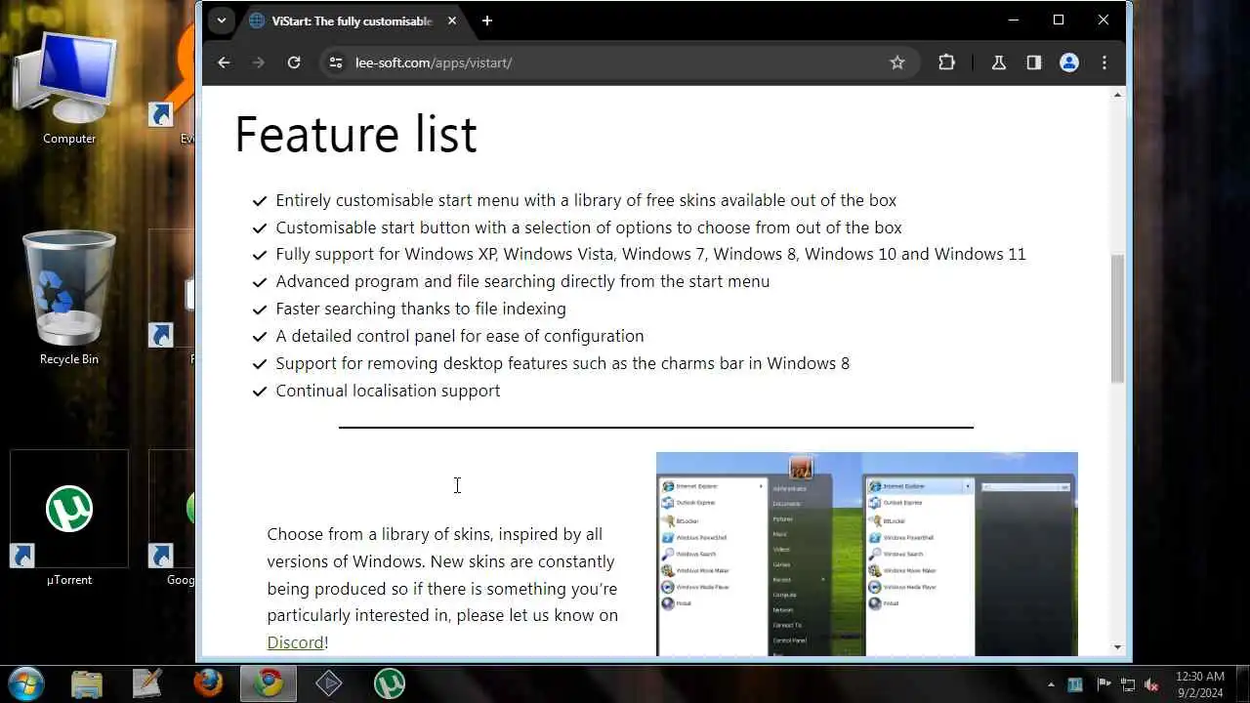Open Windows Explorer from the taskbar
Screen dimensions: 1250x703
87,683
